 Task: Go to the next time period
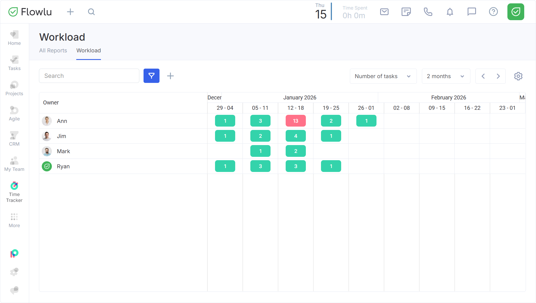pyautogui.click(x=498, y=76)
